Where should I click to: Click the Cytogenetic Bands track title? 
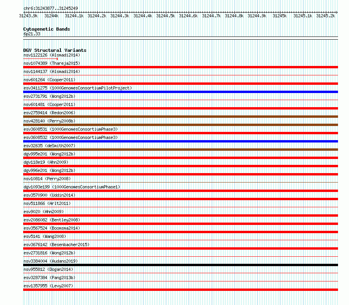coord(47,29)
